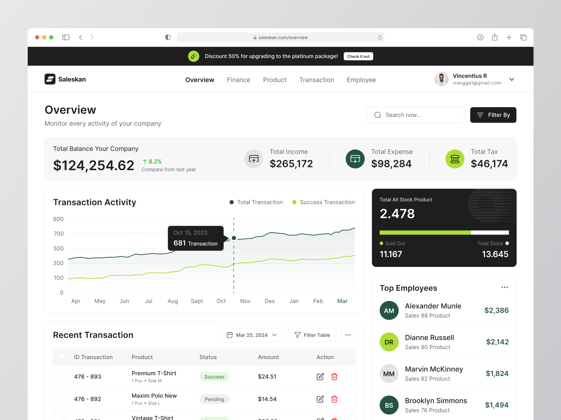This screenshot has height=420, width=561.
Task: Switch to the Finance tab
Action: click(x=238, y=80)
